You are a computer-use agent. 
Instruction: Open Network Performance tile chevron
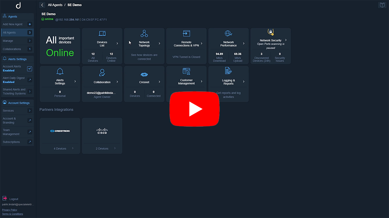(244, 44)
